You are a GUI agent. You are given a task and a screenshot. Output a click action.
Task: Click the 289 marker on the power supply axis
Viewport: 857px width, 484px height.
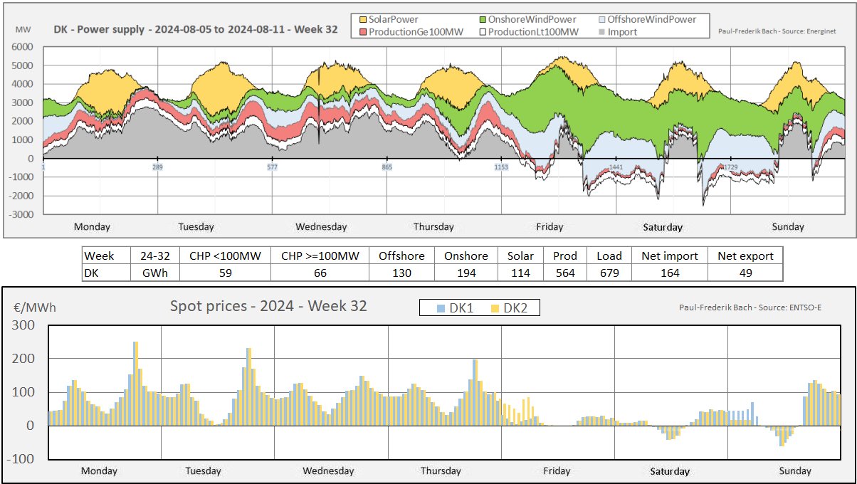click(157, 167)
